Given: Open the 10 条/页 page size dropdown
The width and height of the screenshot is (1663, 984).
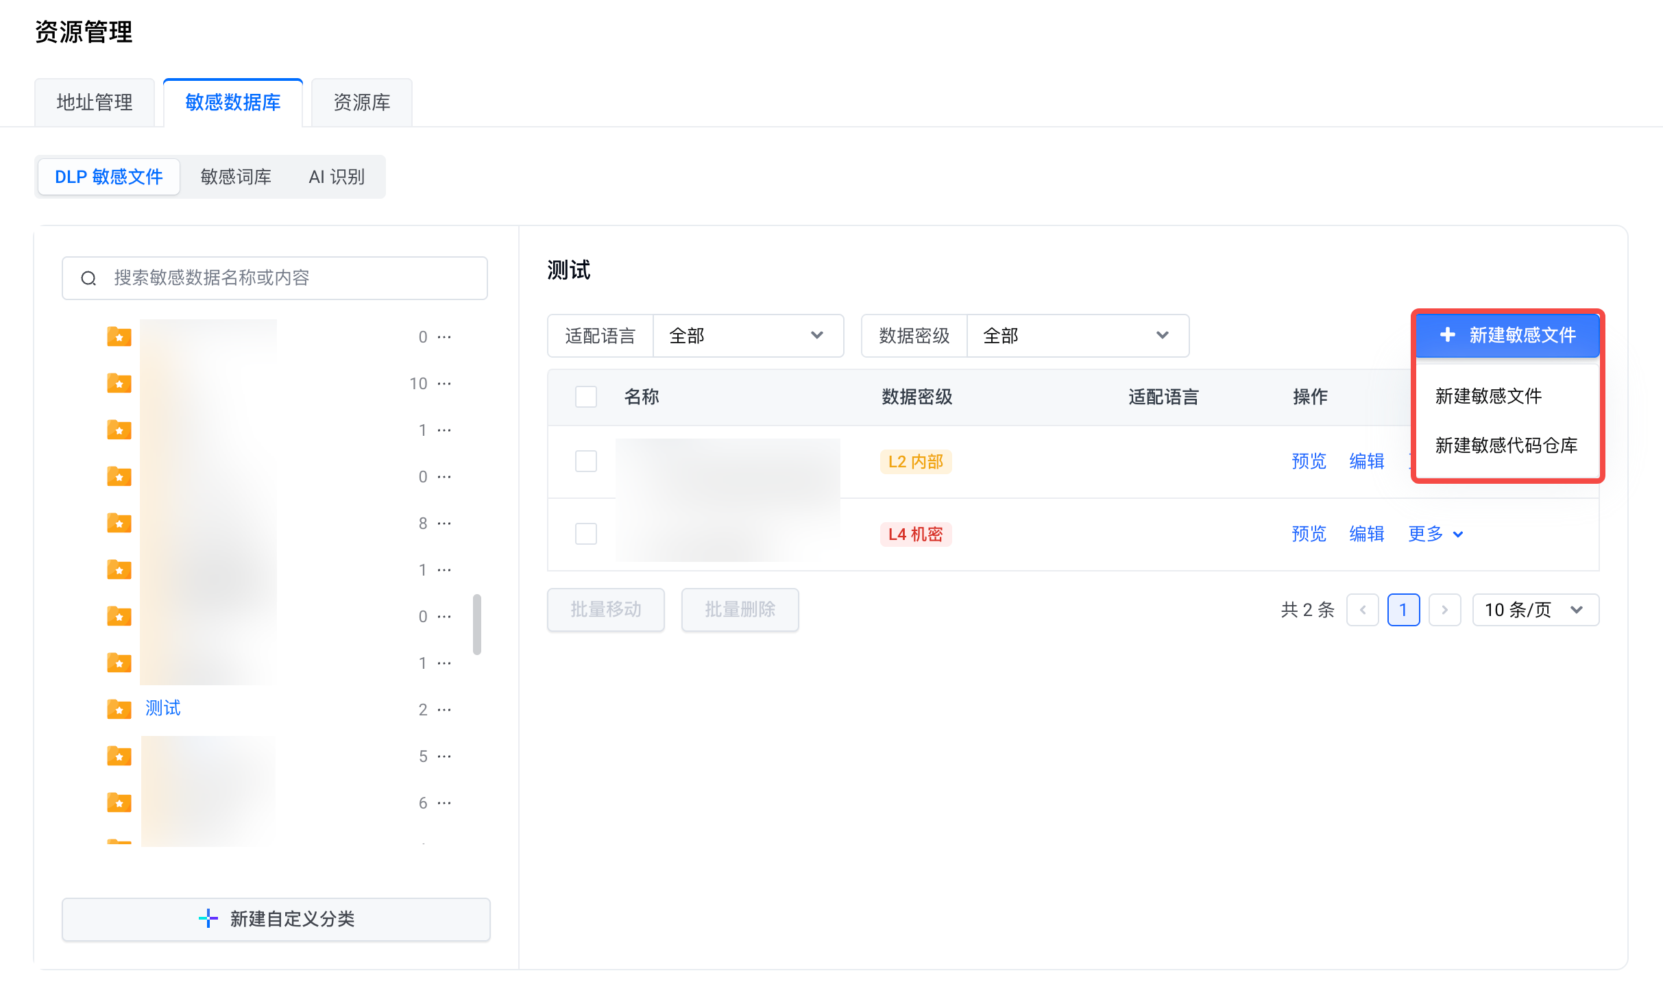Looking at the screenshot, I should pyautogui.click(x=1535, y=610).
